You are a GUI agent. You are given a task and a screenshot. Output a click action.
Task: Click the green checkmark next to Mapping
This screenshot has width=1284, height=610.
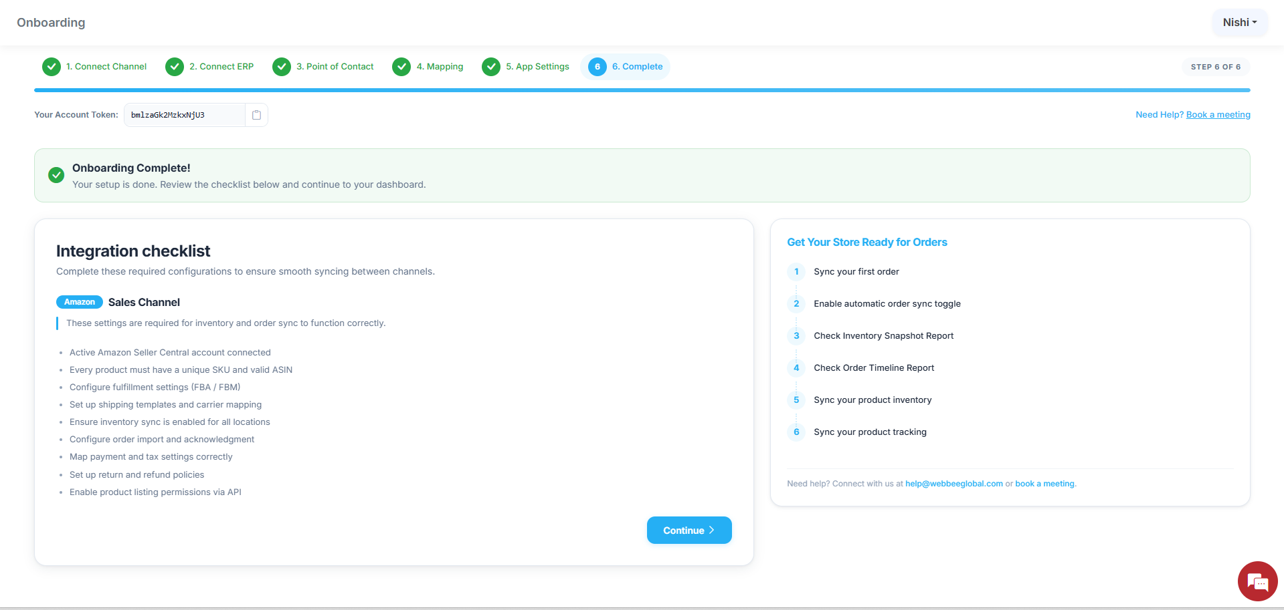(x=401, y=67)
